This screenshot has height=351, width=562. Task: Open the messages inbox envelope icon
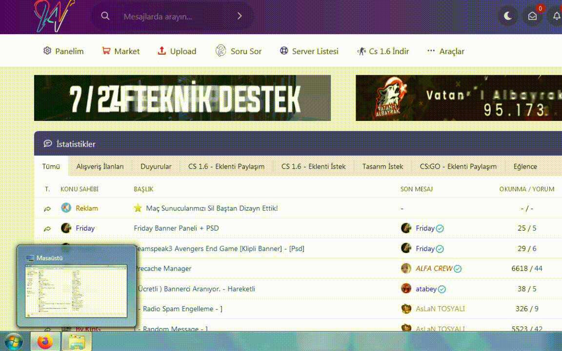[532, 16]
